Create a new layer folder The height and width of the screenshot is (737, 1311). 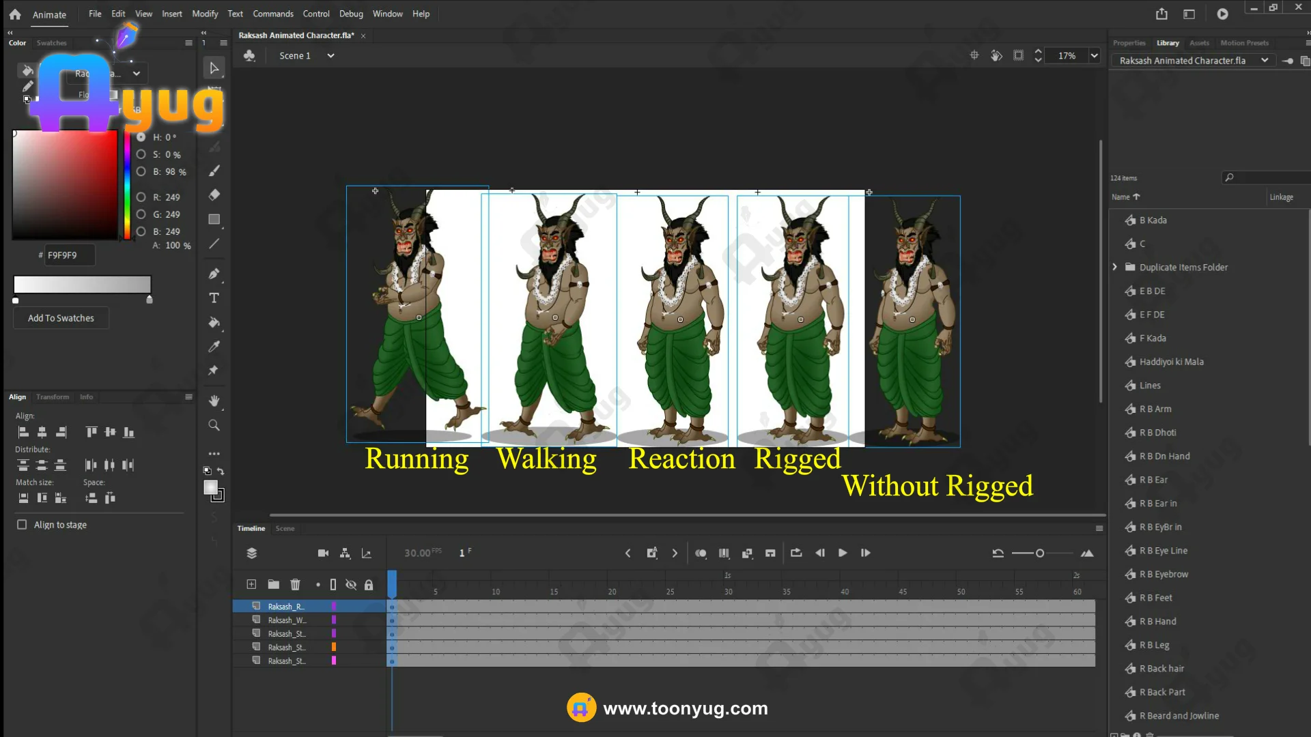(273, 585)
